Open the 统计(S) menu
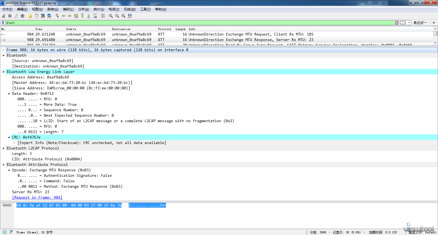This screenshot has width=438, height=235. [99, 9]
